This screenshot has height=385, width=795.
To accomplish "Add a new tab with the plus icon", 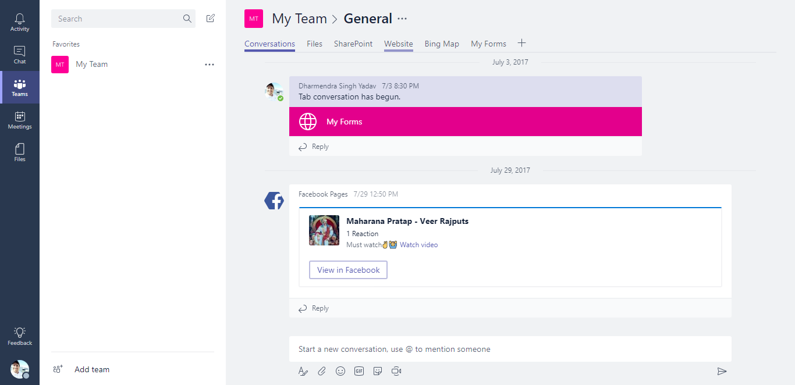I will coord(522,43).
